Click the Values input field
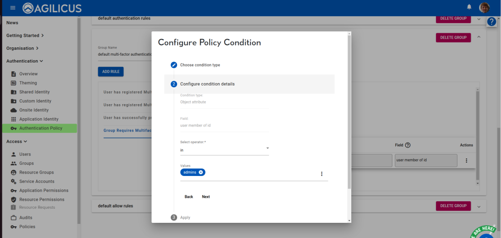Screen dimensions: 501x238 tap(259, 174)
